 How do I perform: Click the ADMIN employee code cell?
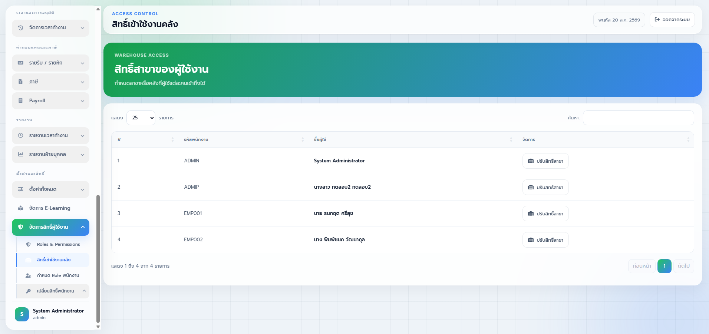point(192,161)
